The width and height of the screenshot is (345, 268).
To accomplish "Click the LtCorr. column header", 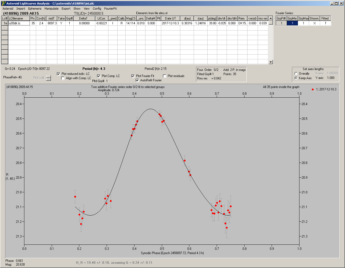I will (102, 18).
